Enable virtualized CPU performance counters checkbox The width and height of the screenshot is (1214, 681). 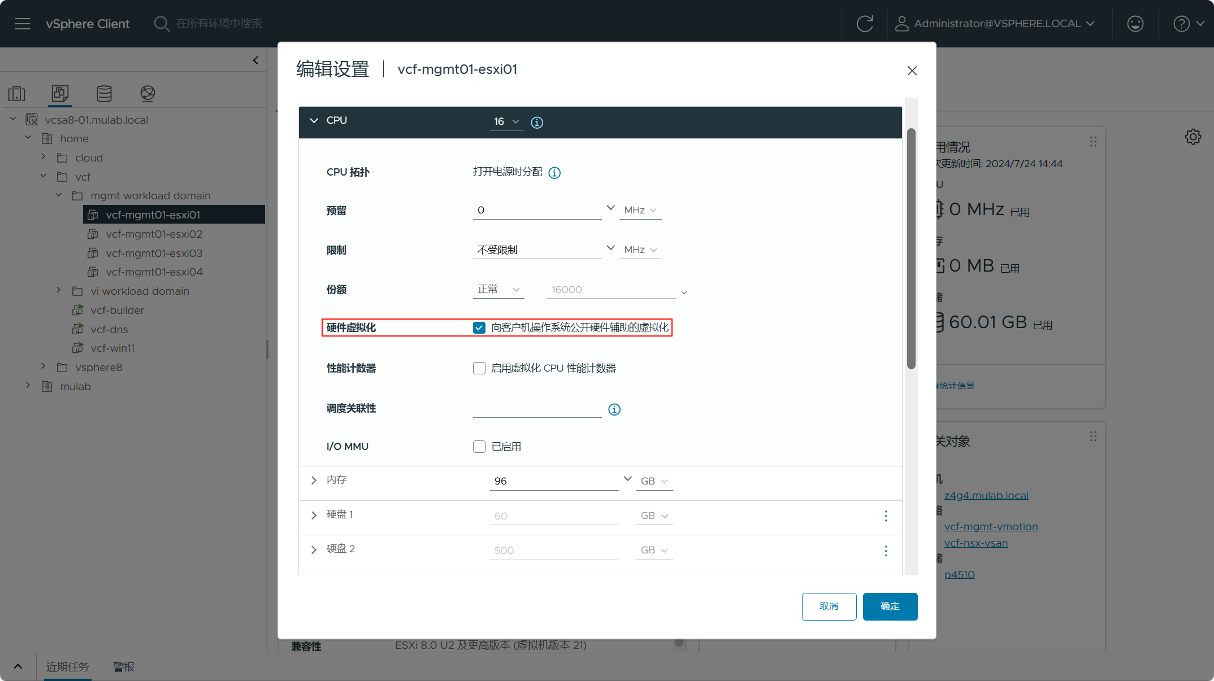point(479,368)
